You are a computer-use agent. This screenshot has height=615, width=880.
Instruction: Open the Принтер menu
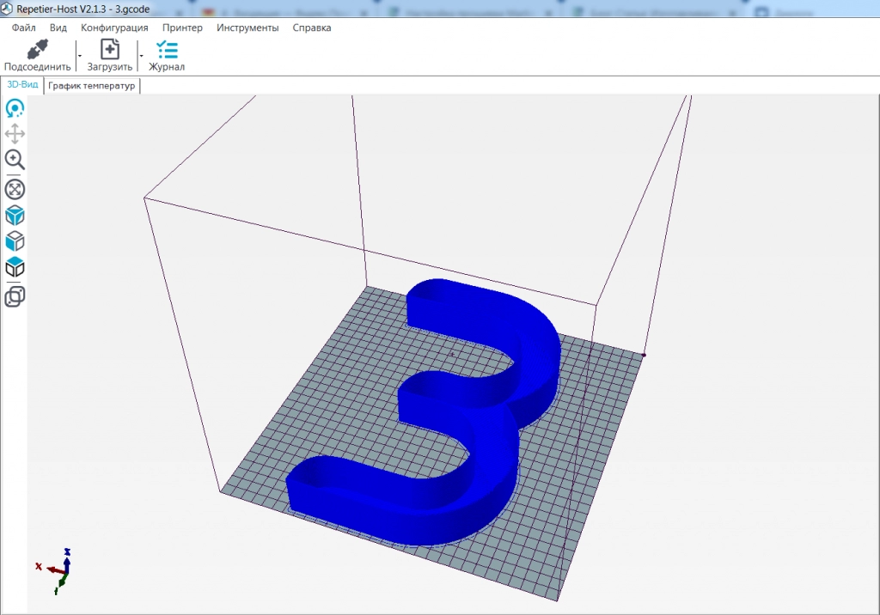(x=182, y=27)
